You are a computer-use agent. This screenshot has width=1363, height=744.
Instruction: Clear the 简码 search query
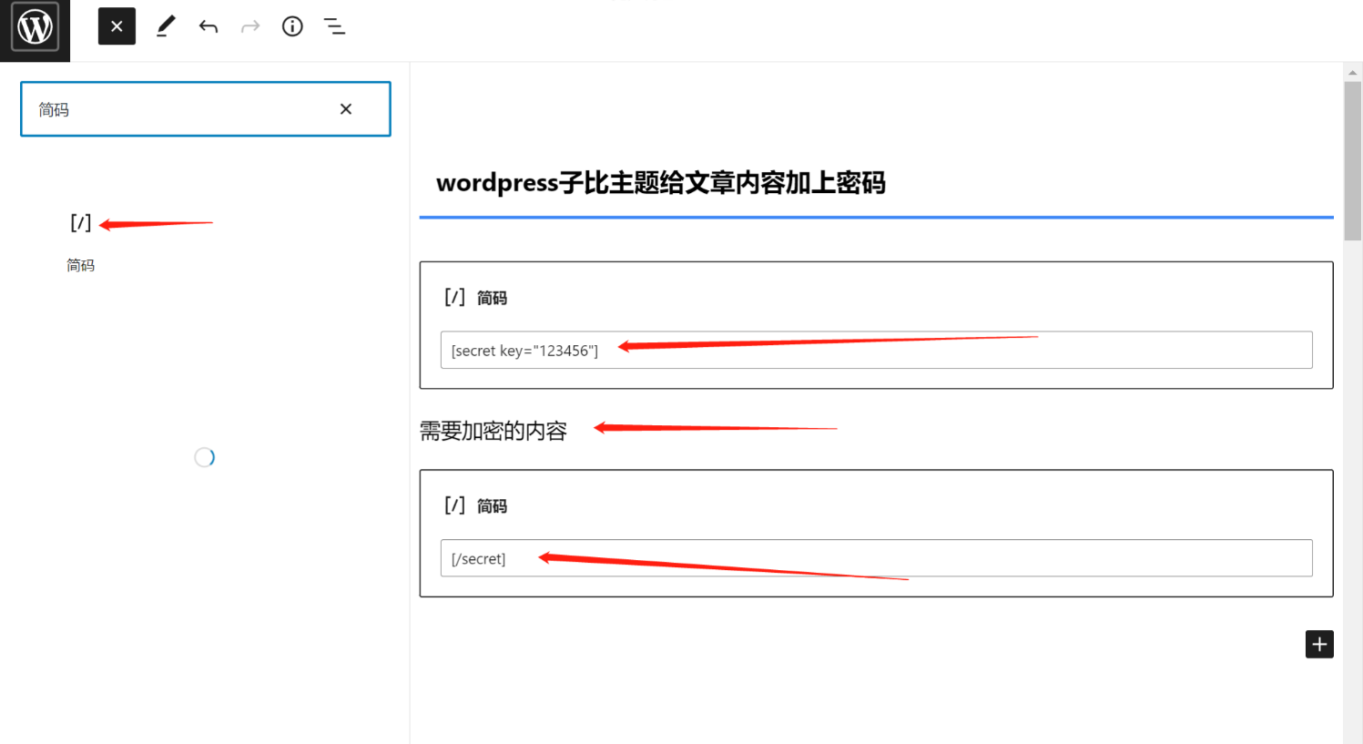346,109
